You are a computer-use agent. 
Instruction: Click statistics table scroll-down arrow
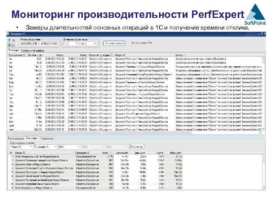click(264, 188)
